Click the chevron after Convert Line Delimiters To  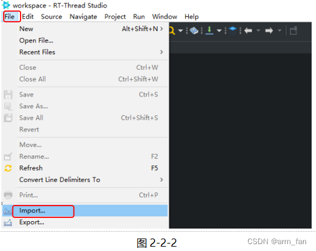[x=161, y=179]
